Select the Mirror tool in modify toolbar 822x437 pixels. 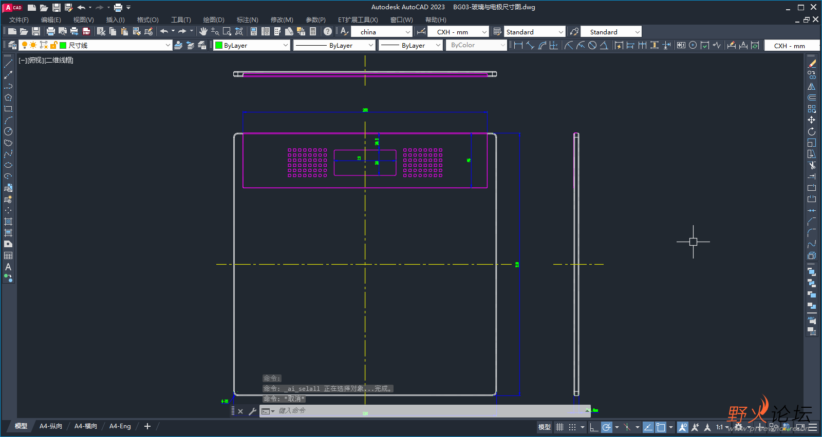812,86
